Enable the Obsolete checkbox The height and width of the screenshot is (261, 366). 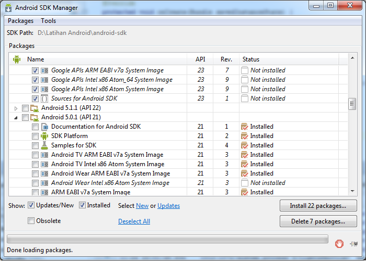point(31,221)
